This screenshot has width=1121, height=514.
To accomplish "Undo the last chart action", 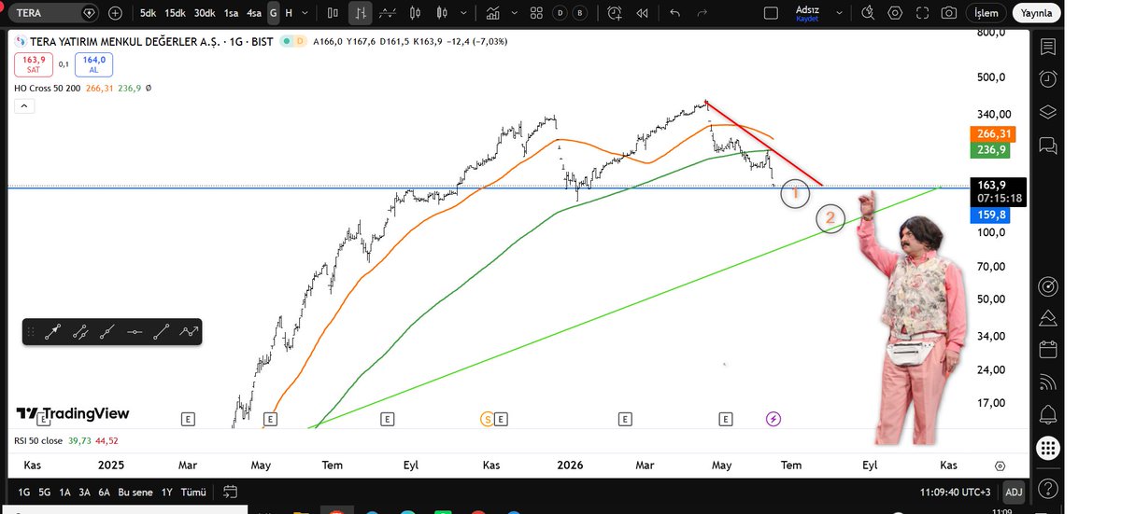I will tap(675, 13).
